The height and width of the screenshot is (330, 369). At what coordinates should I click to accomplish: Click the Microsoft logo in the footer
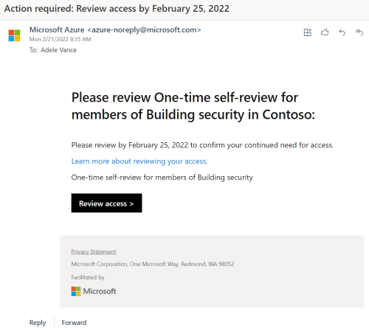94,291
